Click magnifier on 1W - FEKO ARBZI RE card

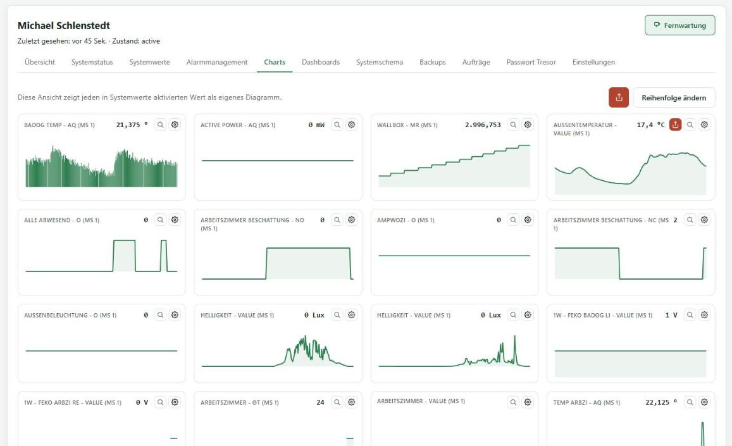coord(160,402)
